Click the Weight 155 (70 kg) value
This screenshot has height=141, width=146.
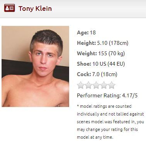point(112,53)
